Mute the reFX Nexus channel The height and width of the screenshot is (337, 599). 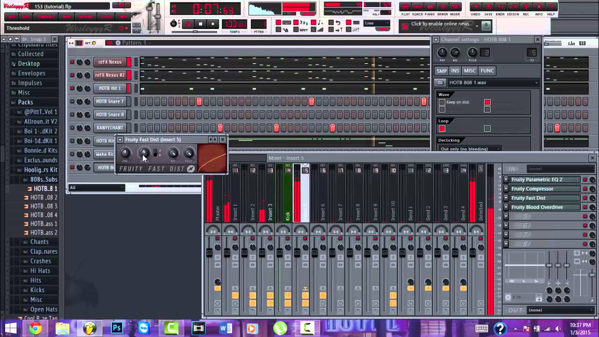72,62
